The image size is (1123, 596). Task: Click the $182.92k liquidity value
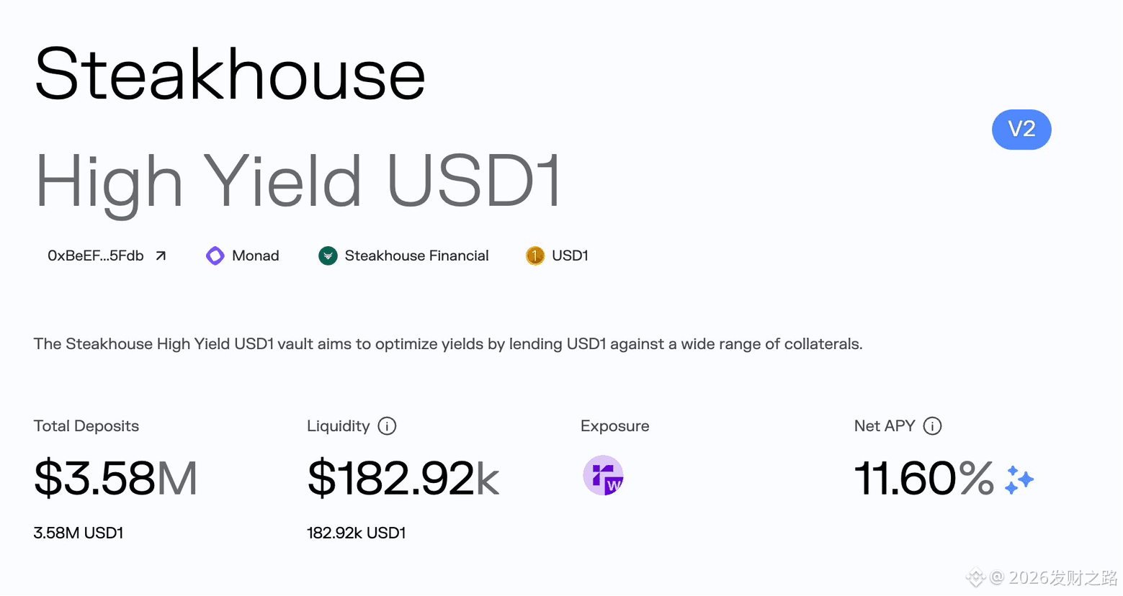(403, 478)
